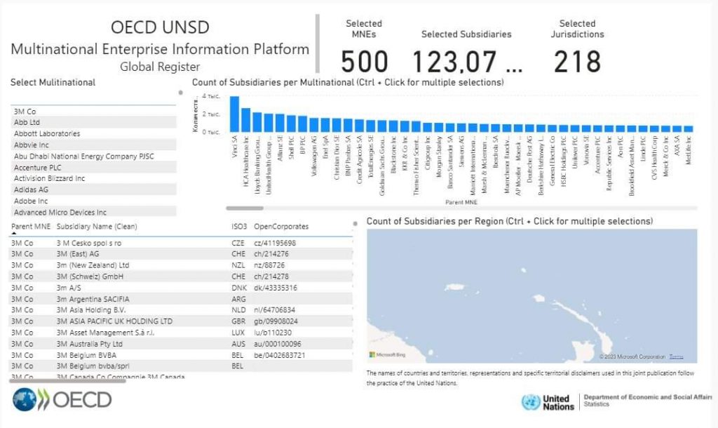Select Abbott Laboratories in the list

coord(93,133)
